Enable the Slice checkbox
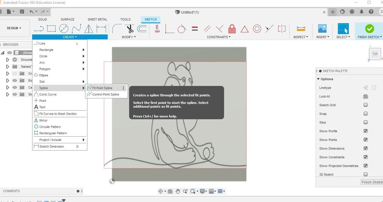Viewport: 383px width, 202px height. pyautogui.click(x=366, y=122)
